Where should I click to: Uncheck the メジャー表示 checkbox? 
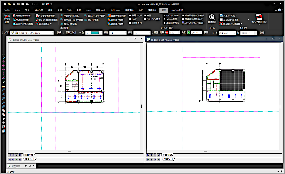(164, 19)
